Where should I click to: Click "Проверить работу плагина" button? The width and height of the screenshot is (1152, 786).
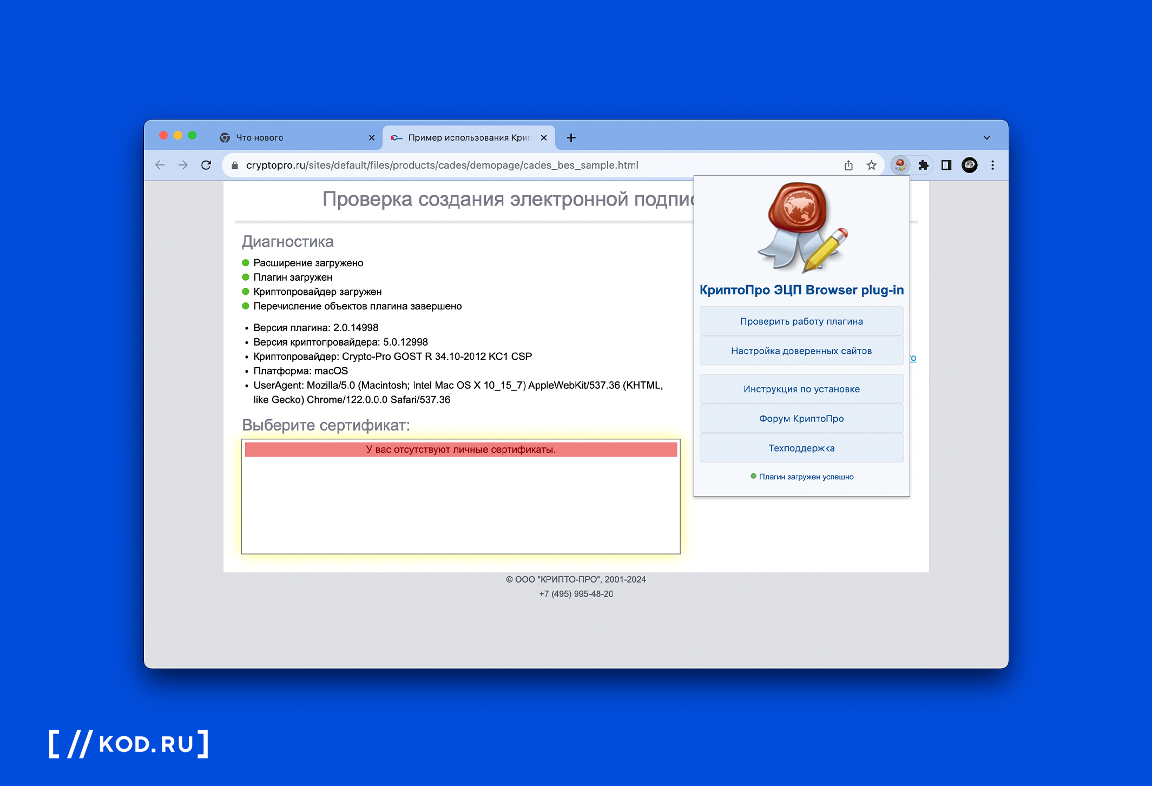801,321
